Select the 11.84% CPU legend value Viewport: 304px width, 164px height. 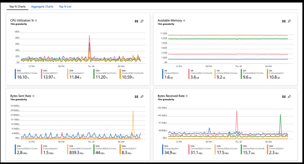[76, 77]
